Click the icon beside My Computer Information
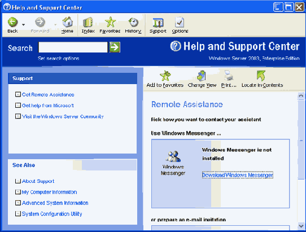 click(x=18, y=192)
